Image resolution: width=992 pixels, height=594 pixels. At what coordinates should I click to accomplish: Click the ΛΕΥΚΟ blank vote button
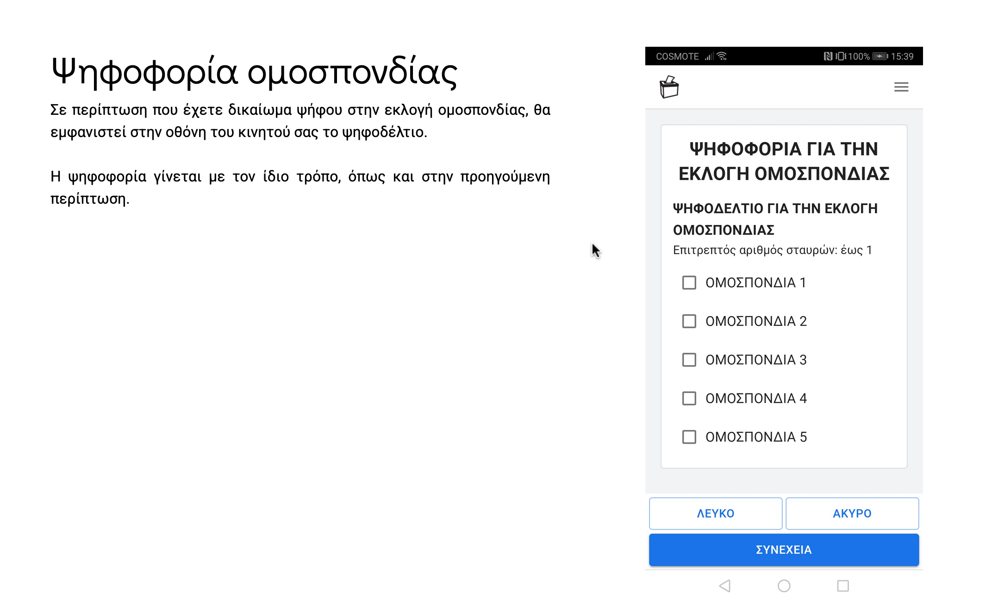[715, 513]
